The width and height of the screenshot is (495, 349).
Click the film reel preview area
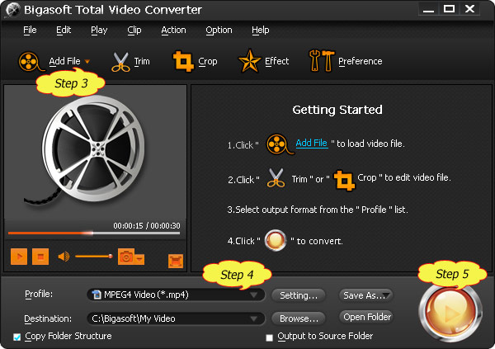click(x=95, y=152)
